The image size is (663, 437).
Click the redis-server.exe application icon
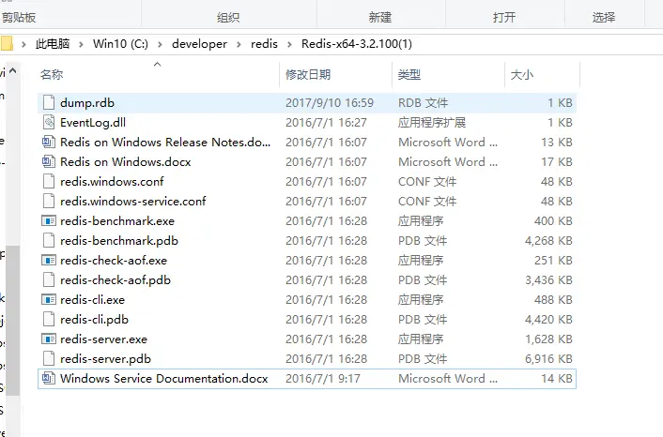point(49,339)
